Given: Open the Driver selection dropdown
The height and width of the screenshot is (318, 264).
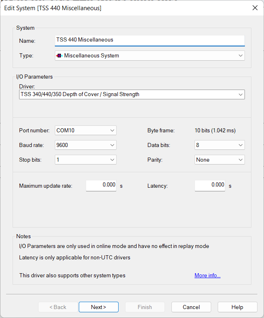Looking at the screenshot, I should (240, 94).
